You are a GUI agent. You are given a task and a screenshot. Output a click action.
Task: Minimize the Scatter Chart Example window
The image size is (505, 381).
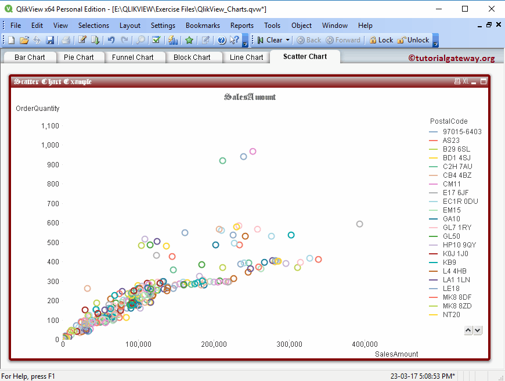pyautogui.click(x=474, y=82)
